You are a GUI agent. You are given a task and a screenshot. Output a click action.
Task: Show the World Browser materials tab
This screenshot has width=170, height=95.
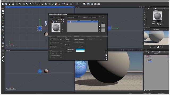click(153, 52)
